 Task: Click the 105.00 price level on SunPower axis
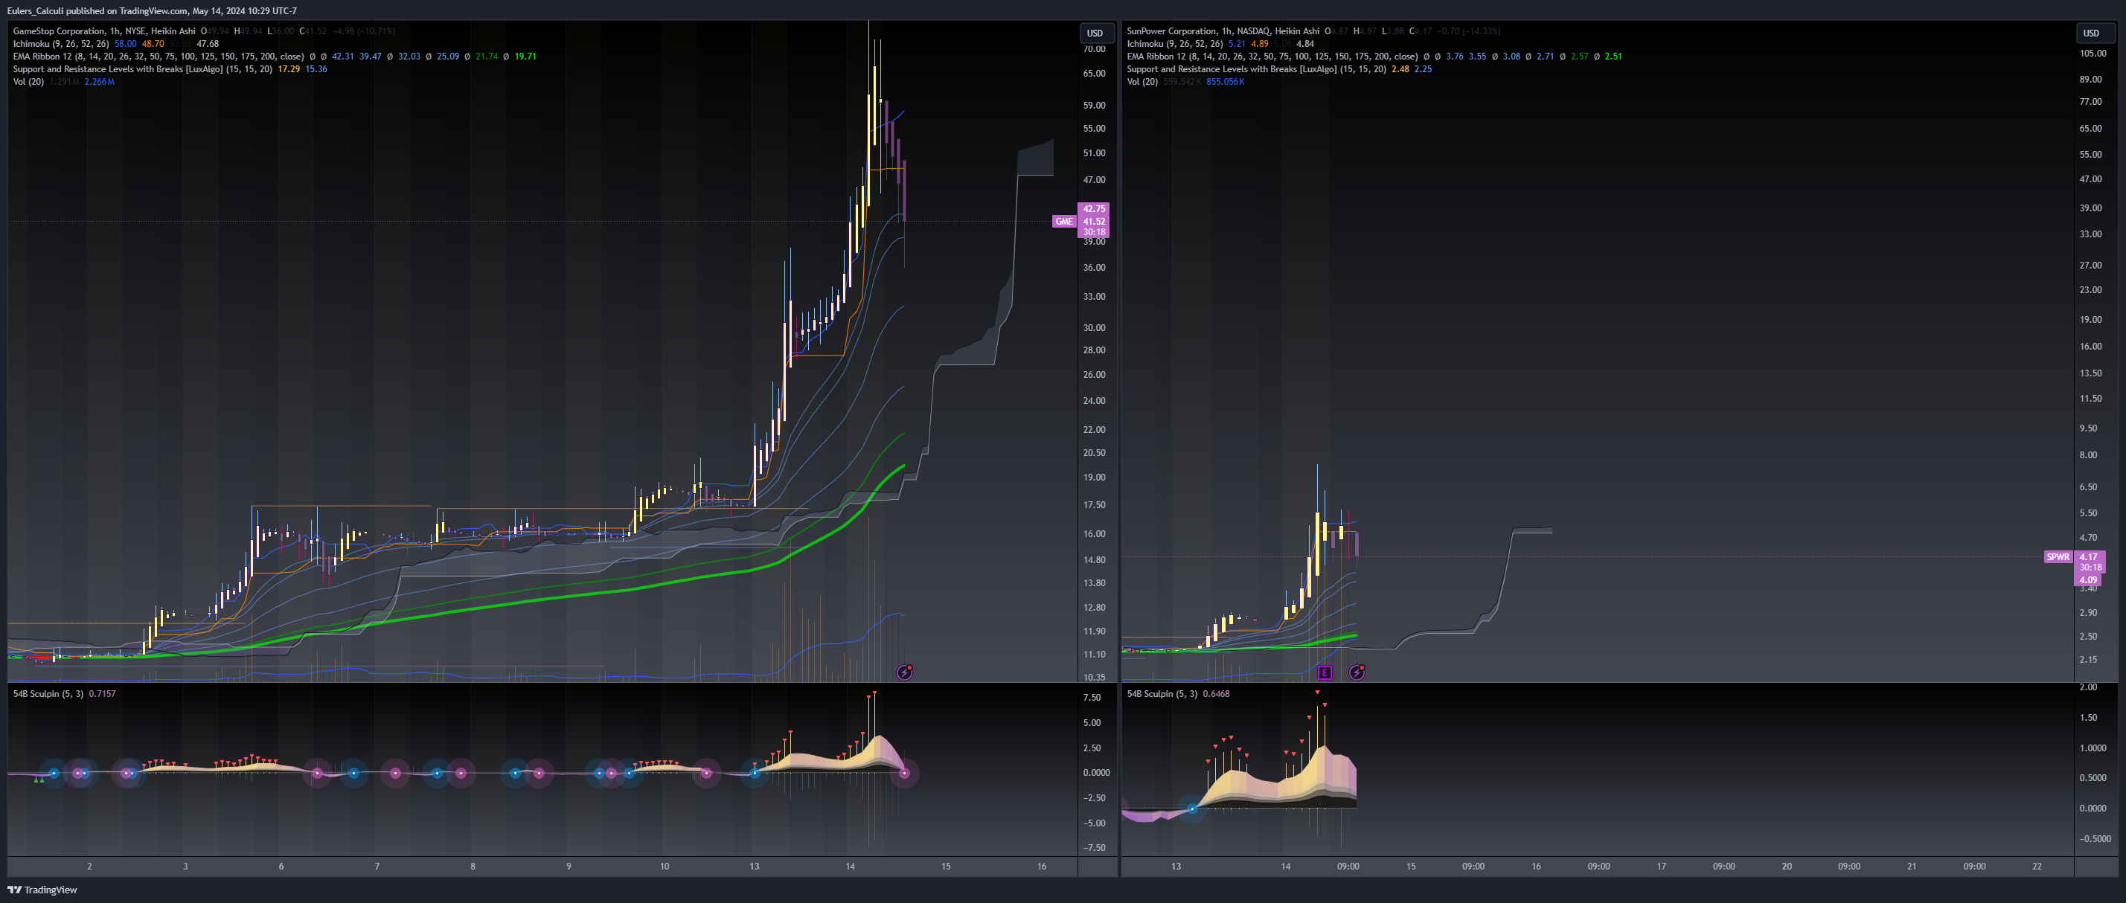point(2093,53)
